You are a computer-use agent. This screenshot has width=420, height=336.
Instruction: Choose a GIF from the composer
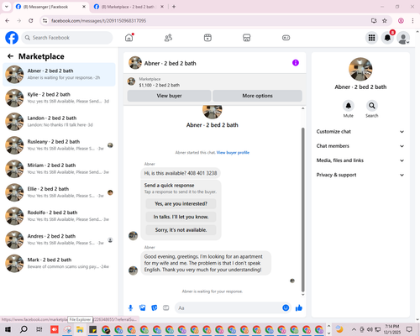(x=166, y=308)
